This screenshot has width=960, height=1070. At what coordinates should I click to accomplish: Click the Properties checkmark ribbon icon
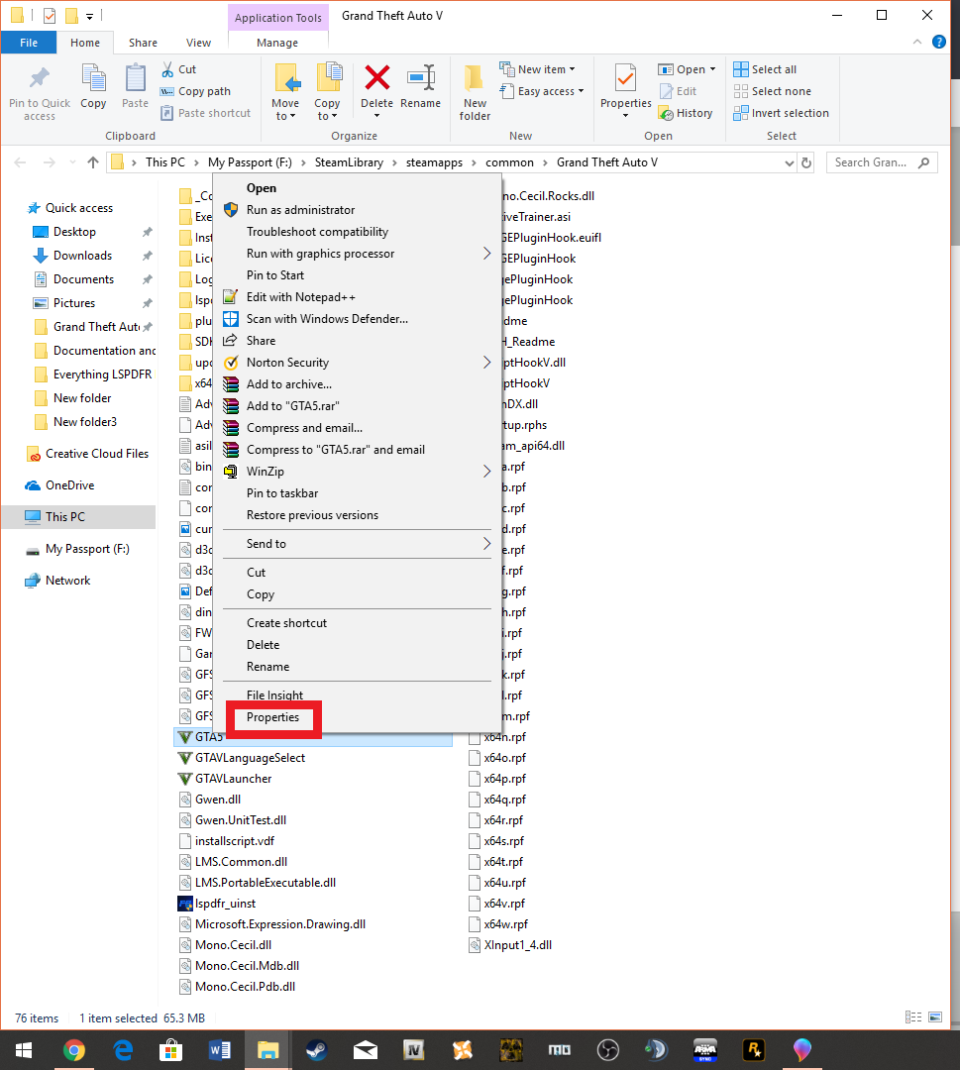click(x=626, y=78)
